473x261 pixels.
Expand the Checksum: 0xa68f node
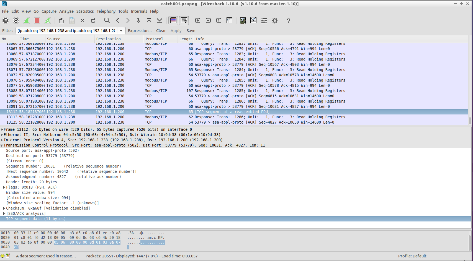coord(4,208)
